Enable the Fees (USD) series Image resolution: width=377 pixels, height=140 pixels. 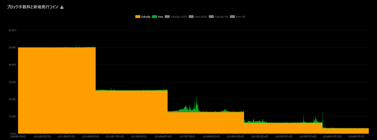(x=198, y=17)
